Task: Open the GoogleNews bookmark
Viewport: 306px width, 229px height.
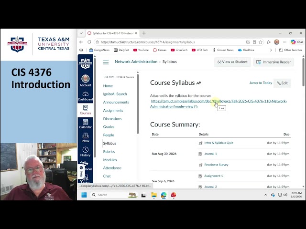Action: pos(99,50)
